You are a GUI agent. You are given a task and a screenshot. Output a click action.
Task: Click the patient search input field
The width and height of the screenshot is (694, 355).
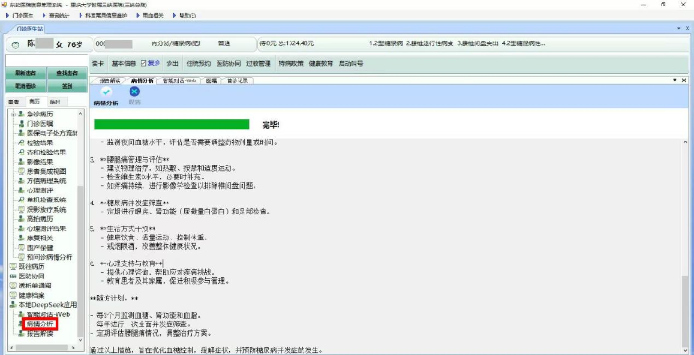click(46, 60)
